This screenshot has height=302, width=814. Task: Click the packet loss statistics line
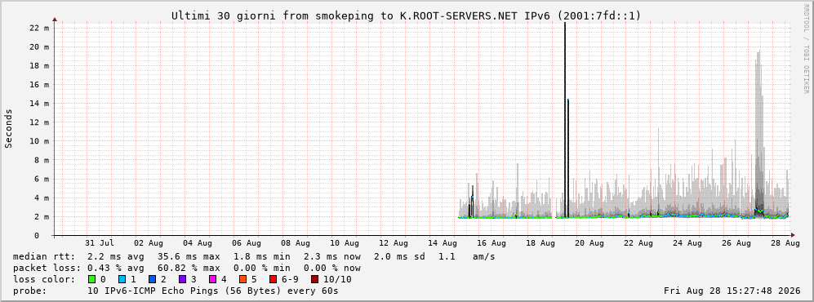click(x=186, y=268)
